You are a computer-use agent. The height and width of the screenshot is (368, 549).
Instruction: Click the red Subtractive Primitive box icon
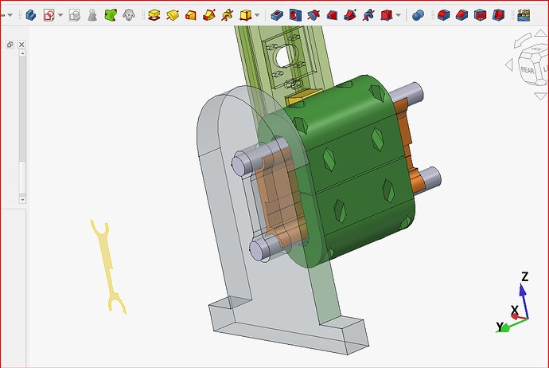tap(386, 15)
